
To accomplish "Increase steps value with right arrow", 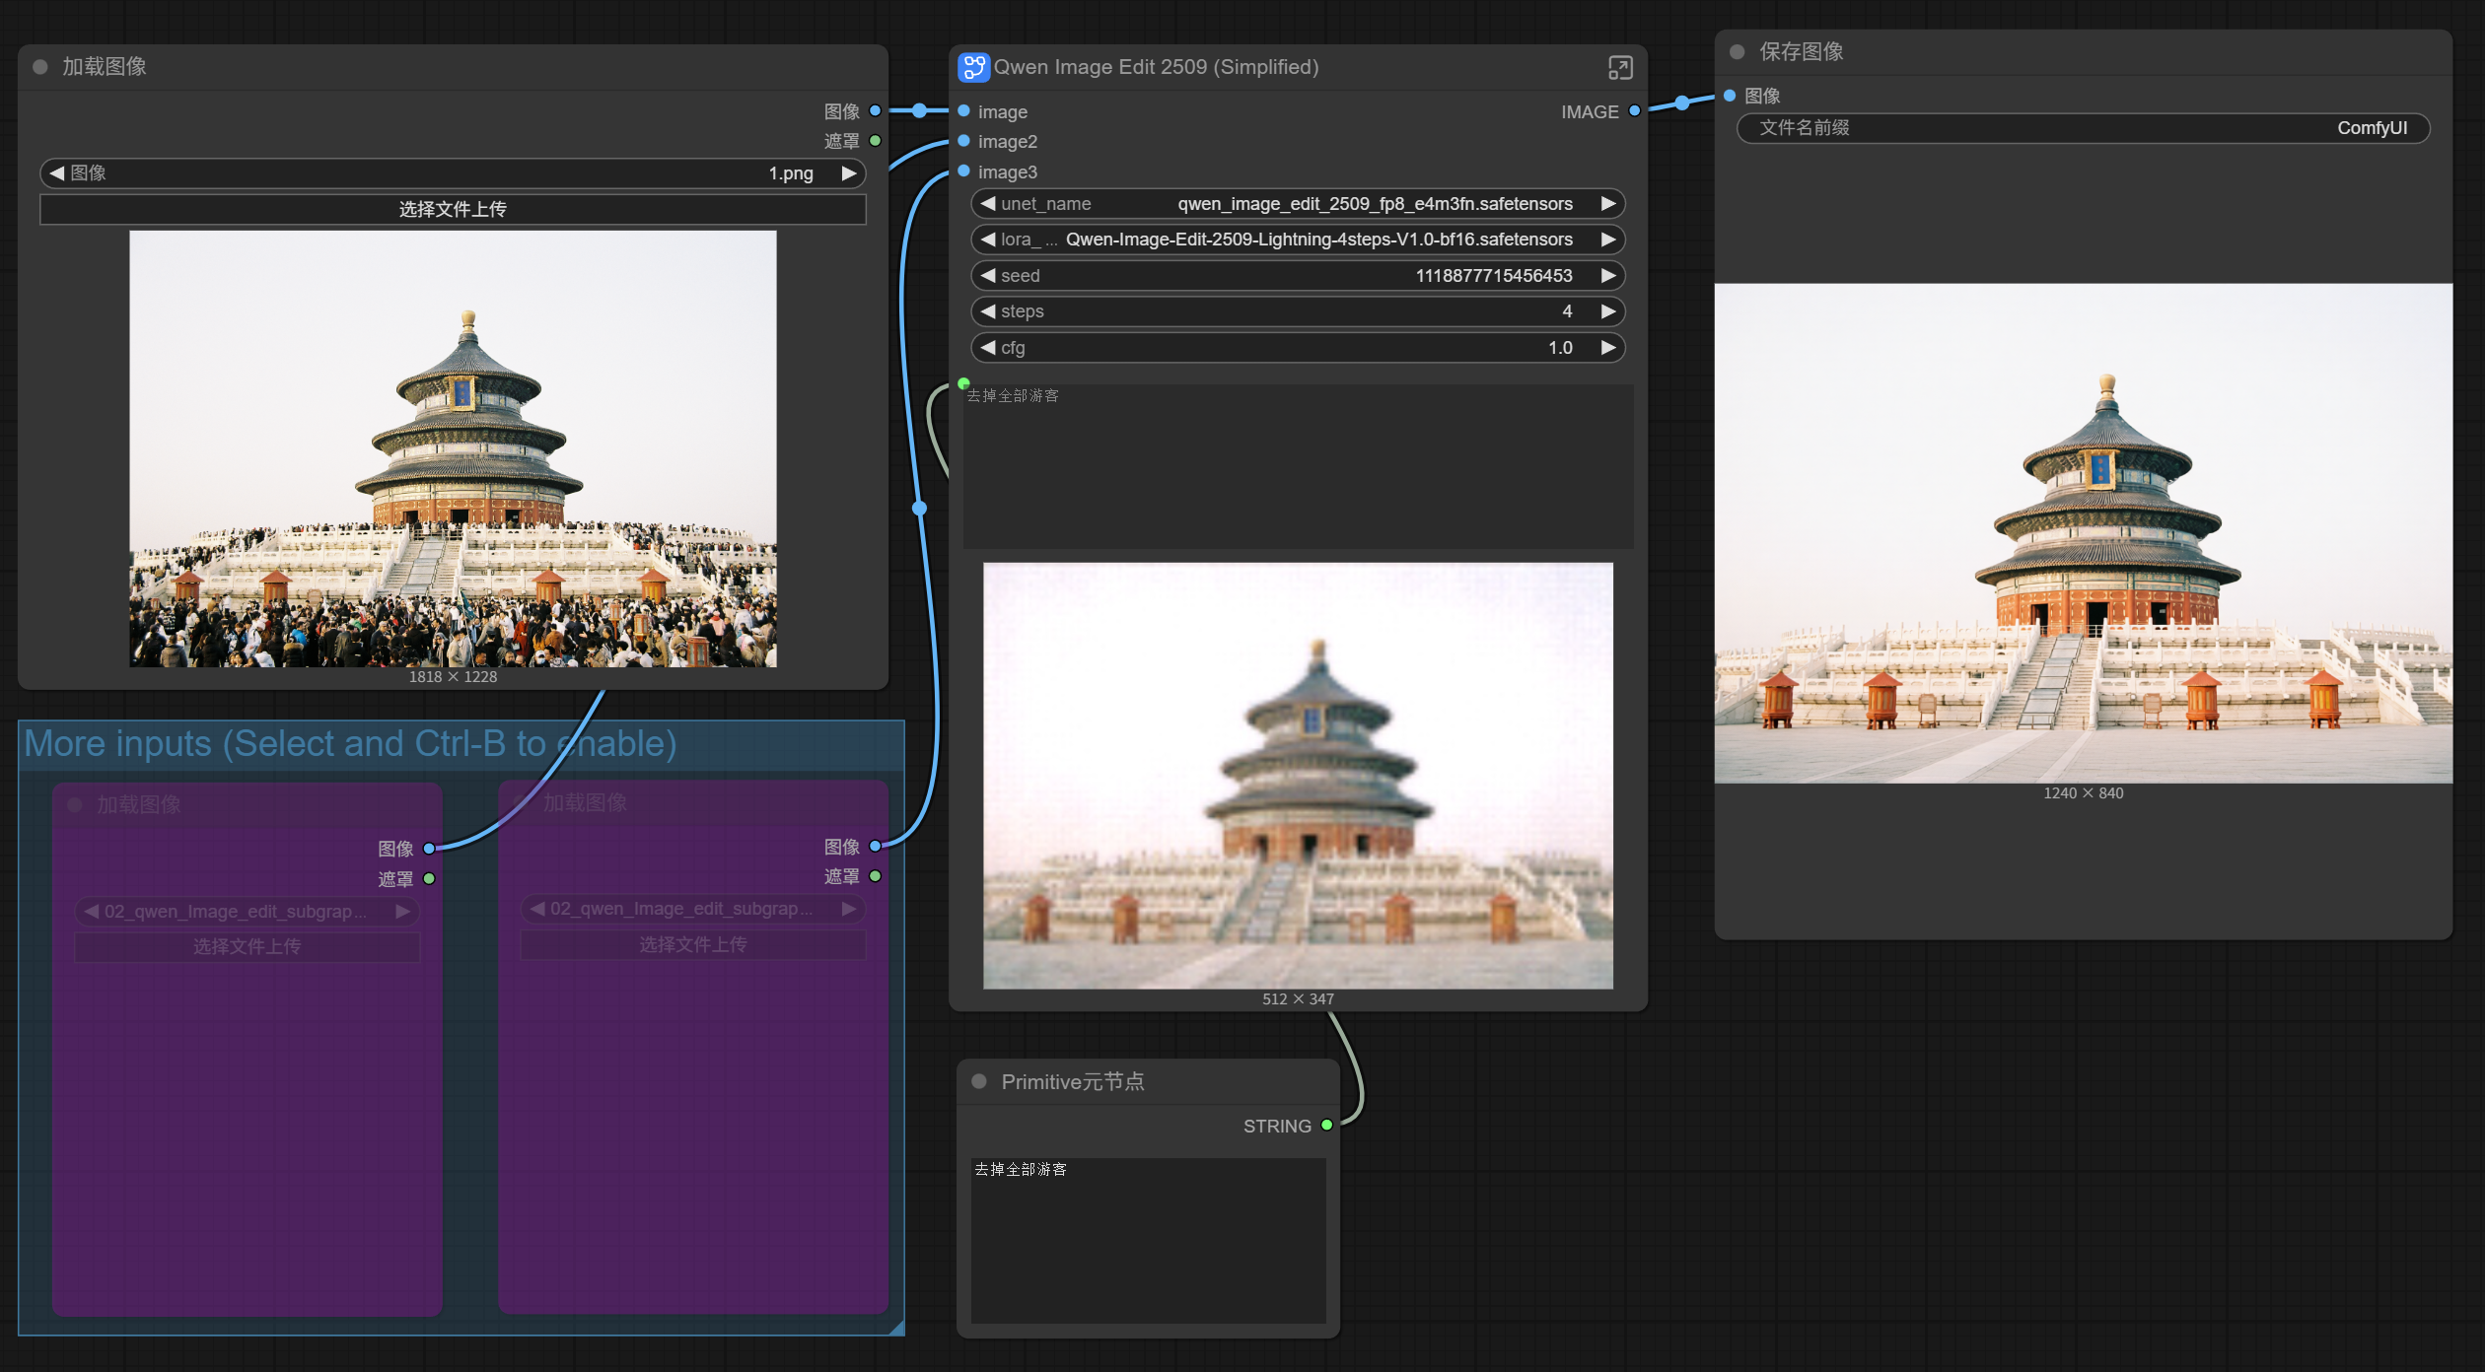I will (1608, 311).
